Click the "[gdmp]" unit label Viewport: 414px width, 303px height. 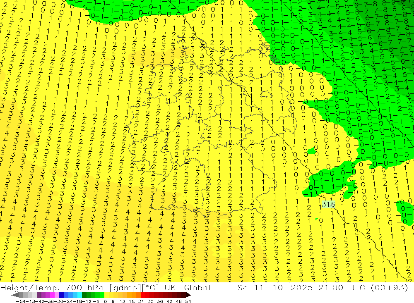(125, 287)
